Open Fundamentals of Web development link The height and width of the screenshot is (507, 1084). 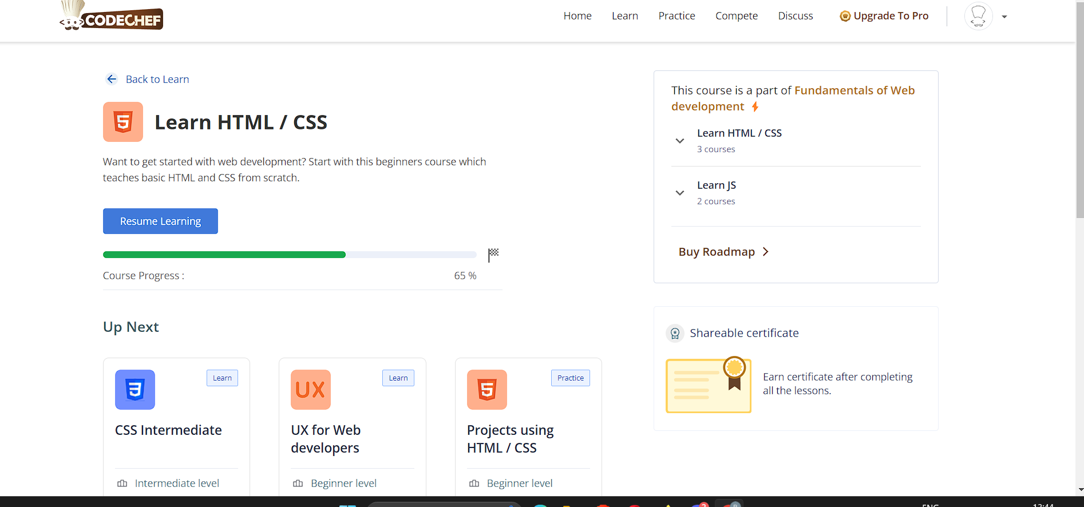[793, 98]
